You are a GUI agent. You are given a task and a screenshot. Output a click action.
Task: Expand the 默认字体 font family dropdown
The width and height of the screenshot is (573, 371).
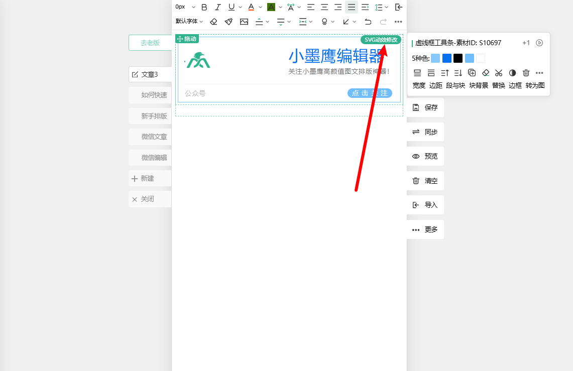click(x=189, y=22)
